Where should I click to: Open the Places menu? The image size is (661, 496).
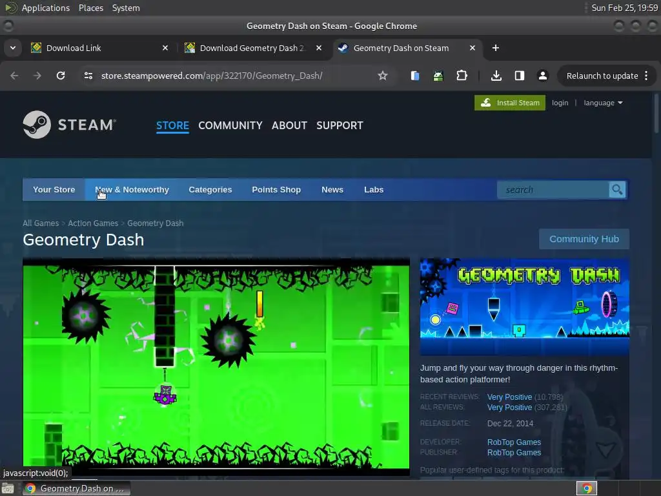[x=90, y=8]
